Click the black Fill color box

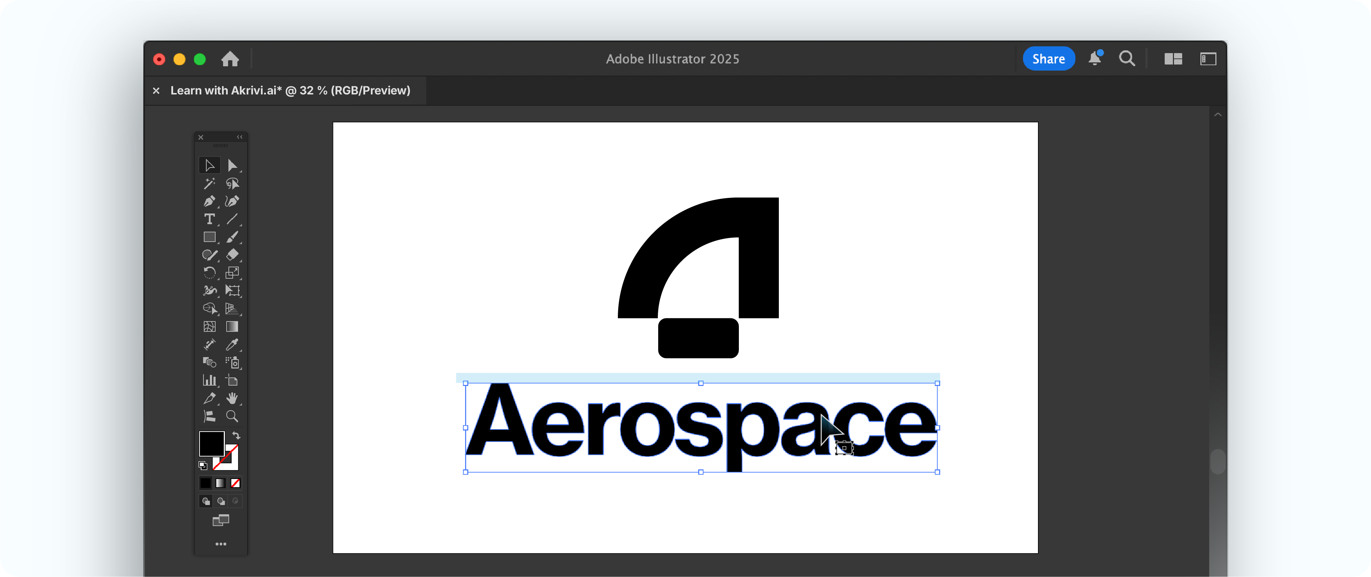[x=211, y=443]
